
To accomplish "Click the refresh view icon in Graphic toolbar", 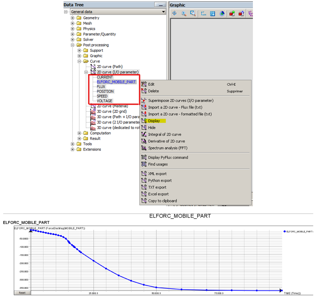I will pos(174,13).
